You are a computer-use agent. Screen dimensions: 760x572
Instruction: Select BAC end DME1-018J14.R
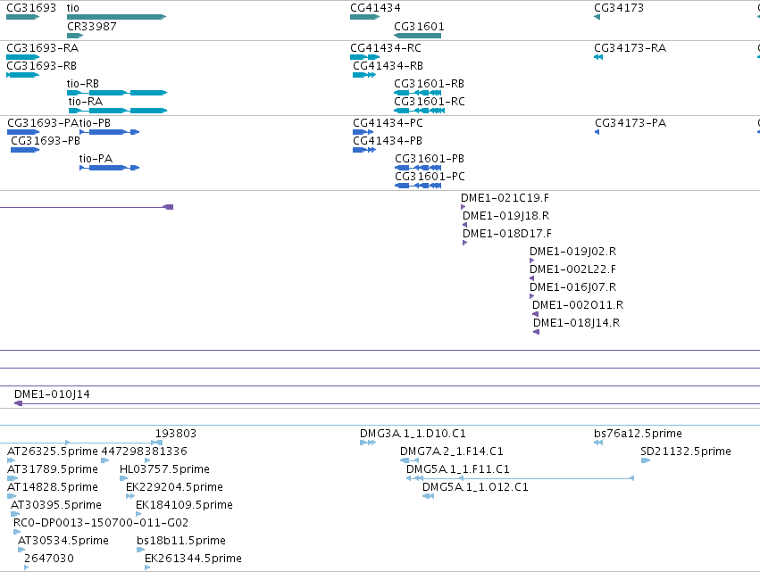point(536,332)
